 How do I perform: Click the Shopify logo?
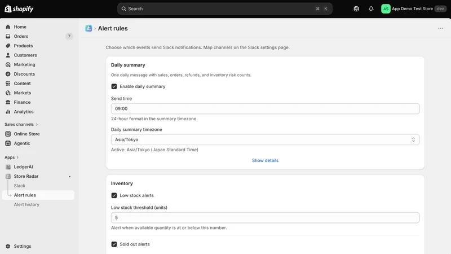click(19, 8)
